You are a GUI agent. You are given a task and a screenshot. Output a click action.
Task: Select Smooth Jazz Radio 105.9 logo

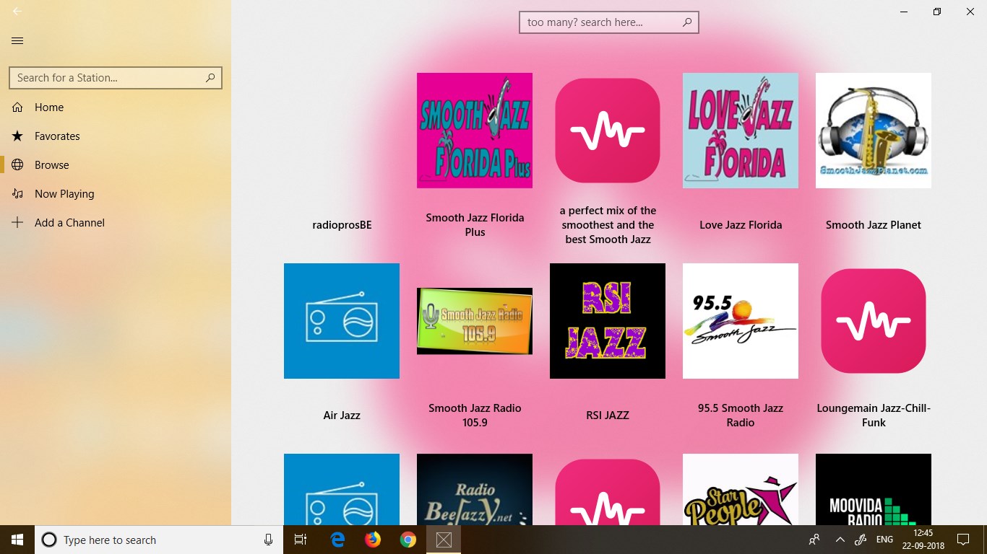(475, 321)
